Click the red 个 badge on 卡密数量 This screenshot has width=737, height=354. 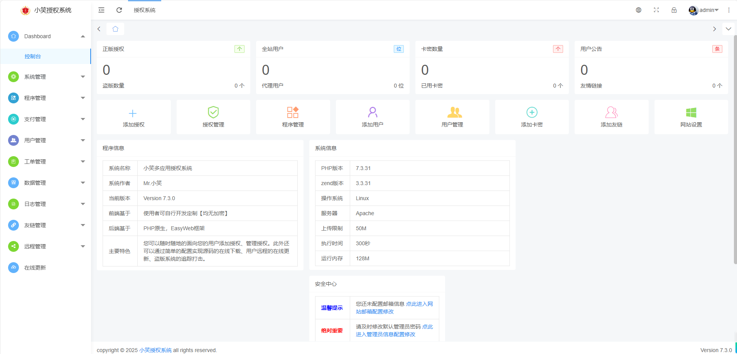tap(558, 49)
